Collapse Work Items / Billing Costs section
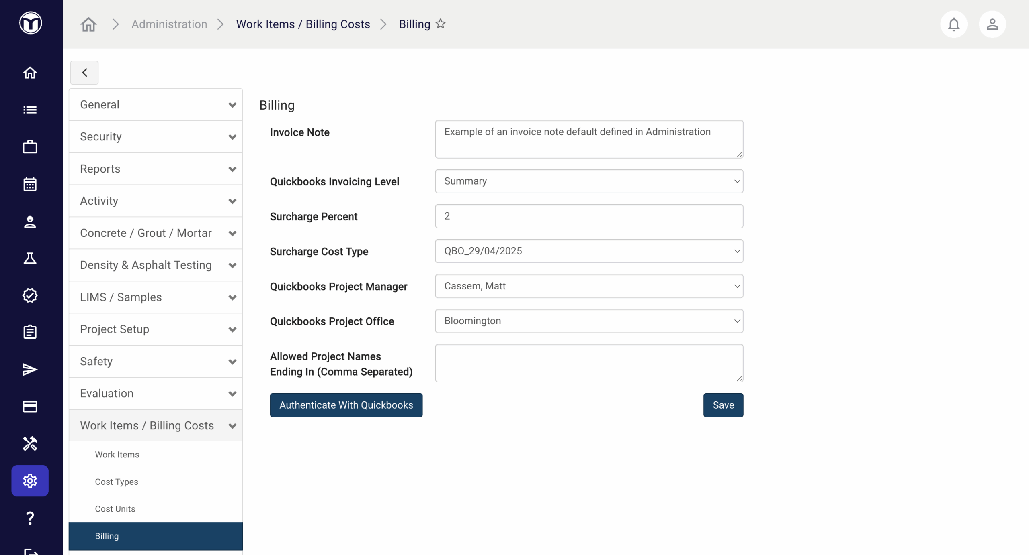Viewport: 1029px width, 555px height. (156, 426)
